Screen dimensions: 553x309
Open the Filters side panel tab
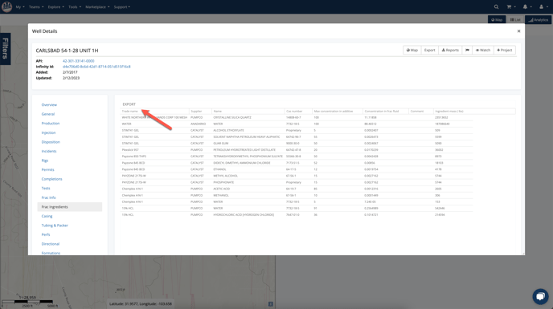tap(6, 49)
